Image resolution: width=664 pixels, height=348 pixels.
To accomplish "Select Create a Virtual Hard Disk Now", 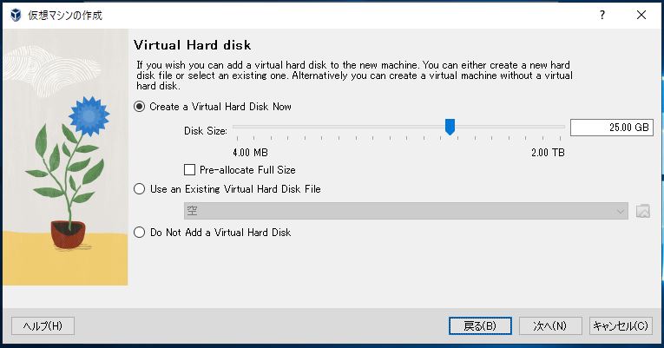I will tap(139, 107).
